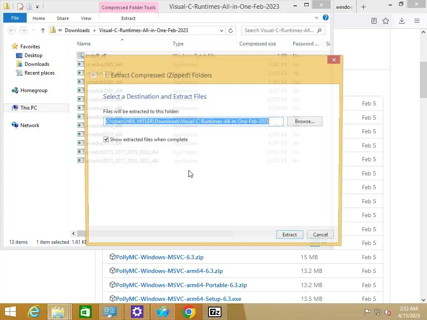Open the blue W browser taskbar icon
This screenshot has width=427, height=320.
tap(163, 312)
